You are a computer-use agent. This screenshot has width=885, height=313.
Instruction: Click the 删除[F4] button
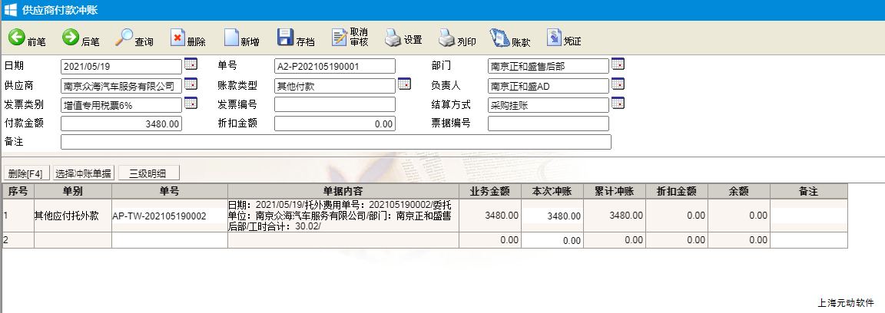(x=27, y=173)
